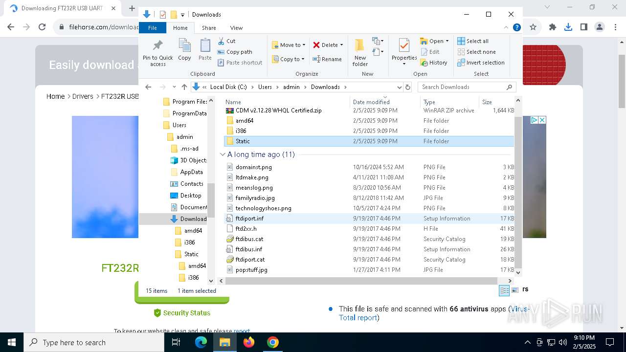This screenshot has height=352, width=626.
Task: Sort by Date modified column
Action: click(385, 102)
